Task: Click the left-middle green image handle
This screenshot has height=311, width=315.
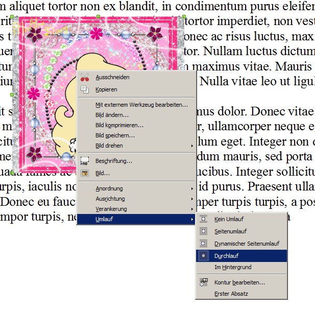Action: coord(12,94)
